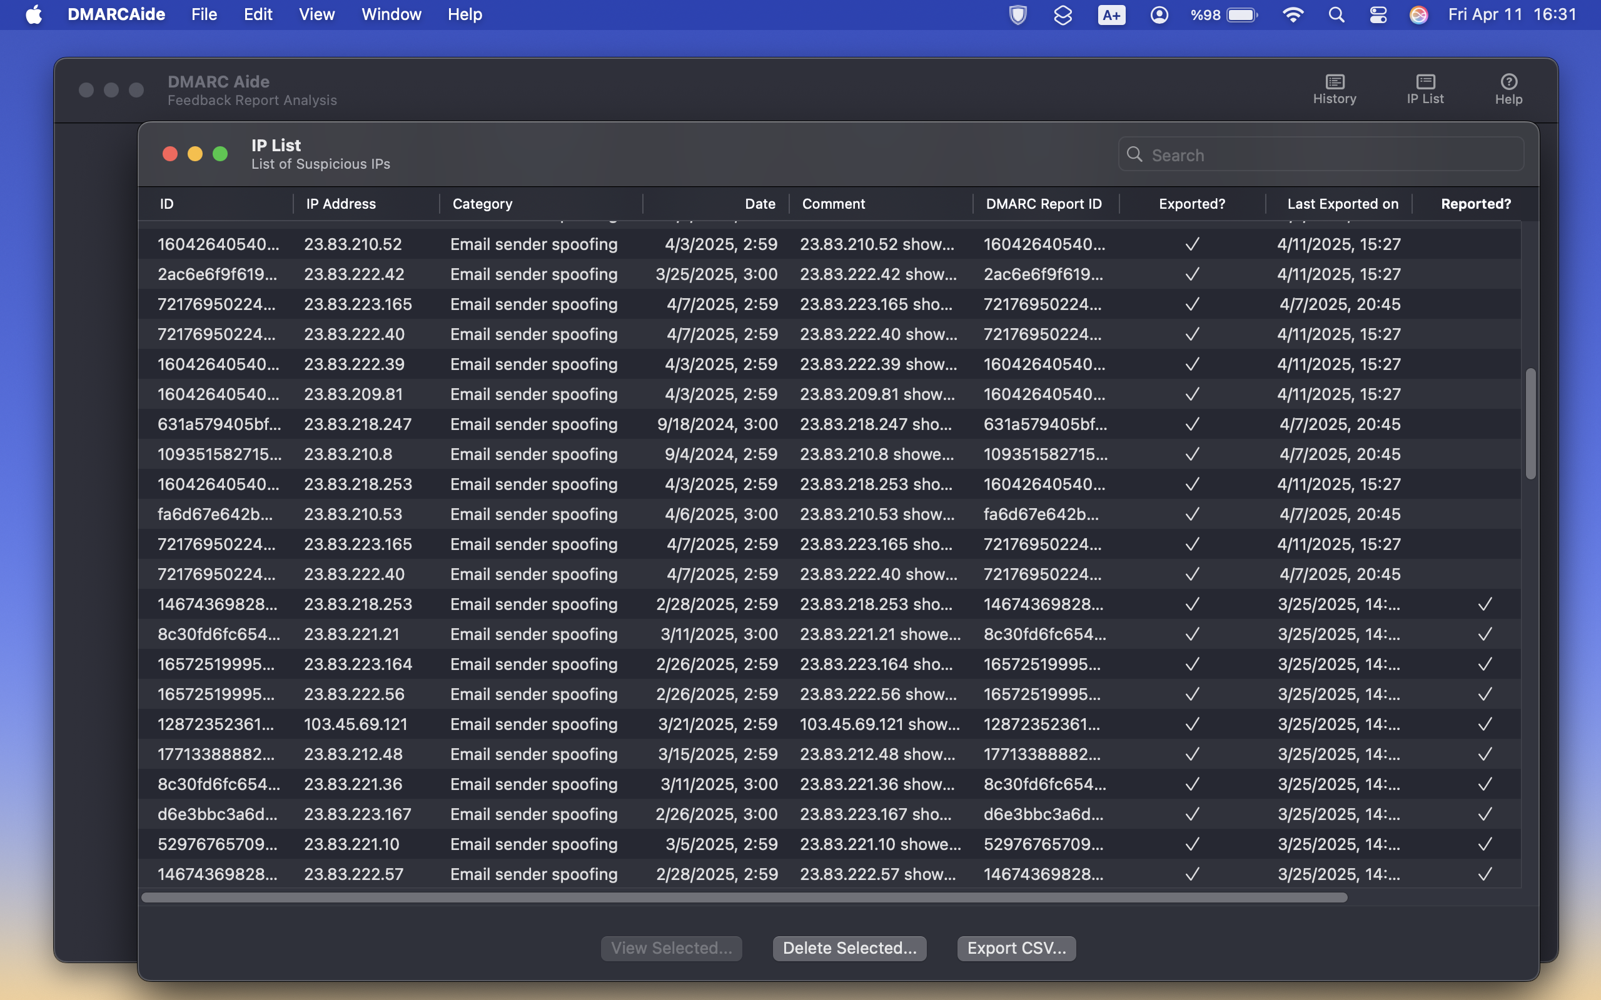Screen dimensions: 1601x1000
Task: Select the row with IP 23.83.210.52
Action: [x=830, y=244]
